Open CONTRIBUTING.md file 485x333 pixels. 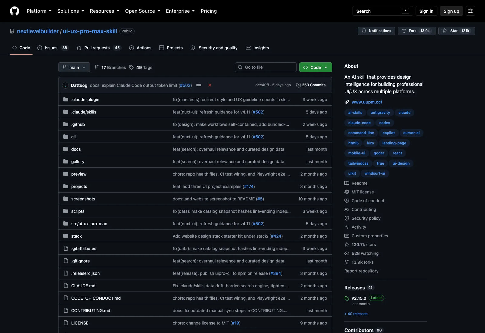click(91, 311)
